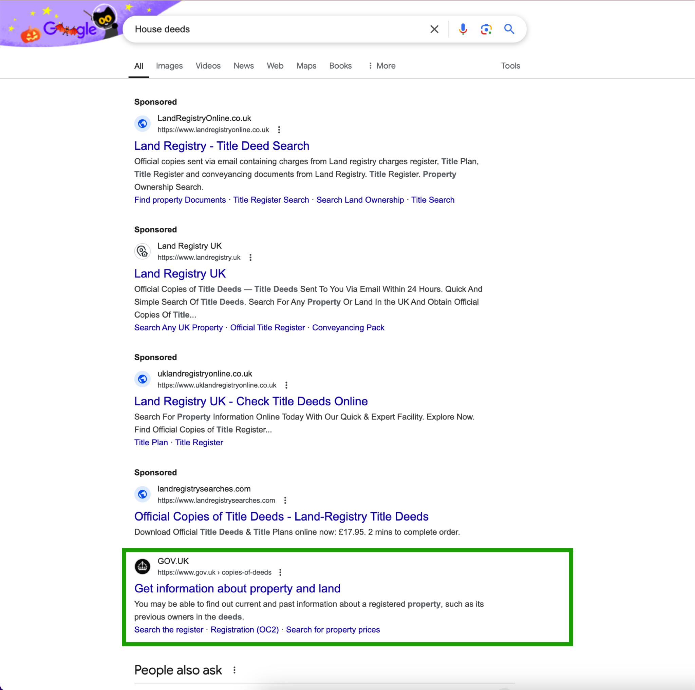The height and width of the screenshot is (690, 695).
Task: Open 'Land Registry - Title Deed Search' ad
Action: tap(222, 146)
